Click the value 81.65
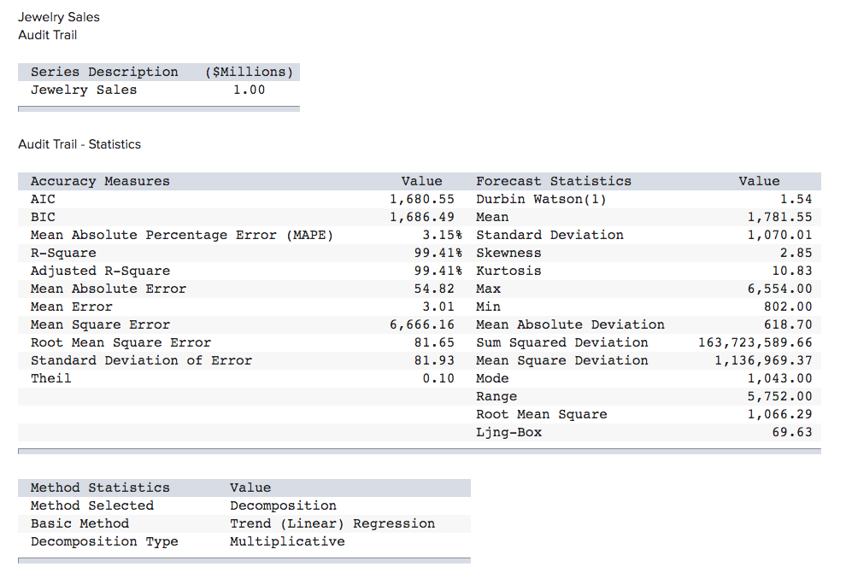The width and height of the screenshot is (852, 584). pyautogui.click(x=434, y=342)
